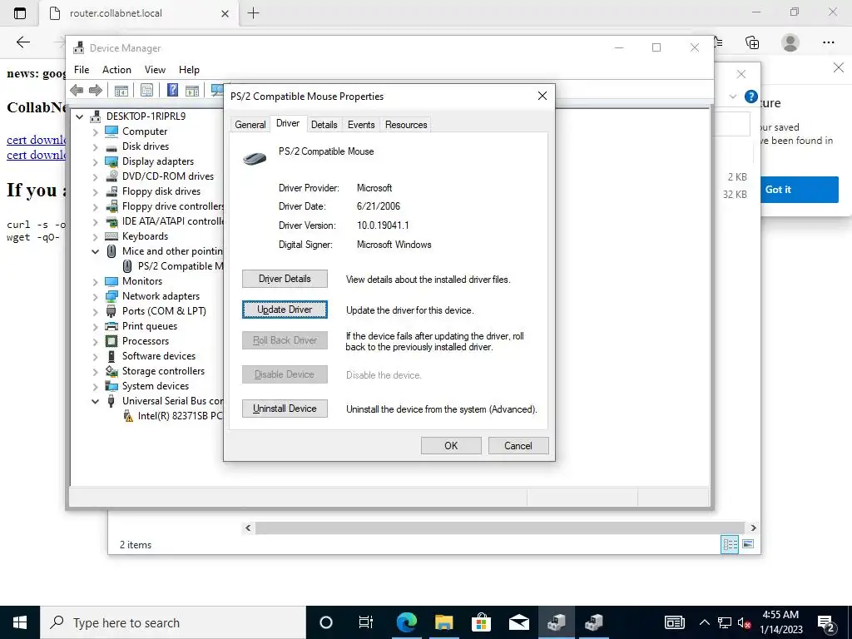Screen dimensions: 852x639
Task: Open Mail app from the taskbar
Action: (x=519, y=622)
